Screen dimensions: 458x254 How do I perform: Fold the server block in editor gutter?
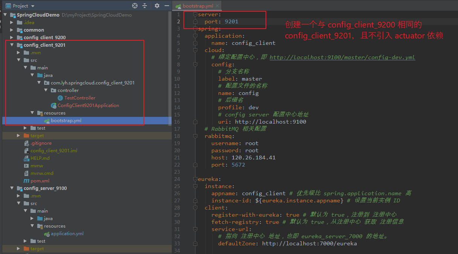pyautogui.click(x=195, y=14)
